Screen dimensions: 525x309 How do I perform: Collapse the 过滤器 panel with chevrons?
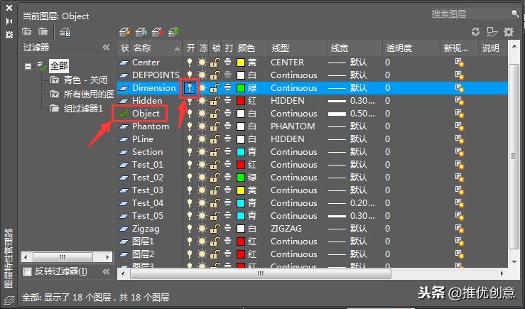coord(106,47)
